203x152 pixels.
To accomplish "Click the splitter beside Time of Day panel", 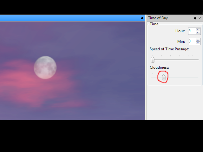I will 146,67.
